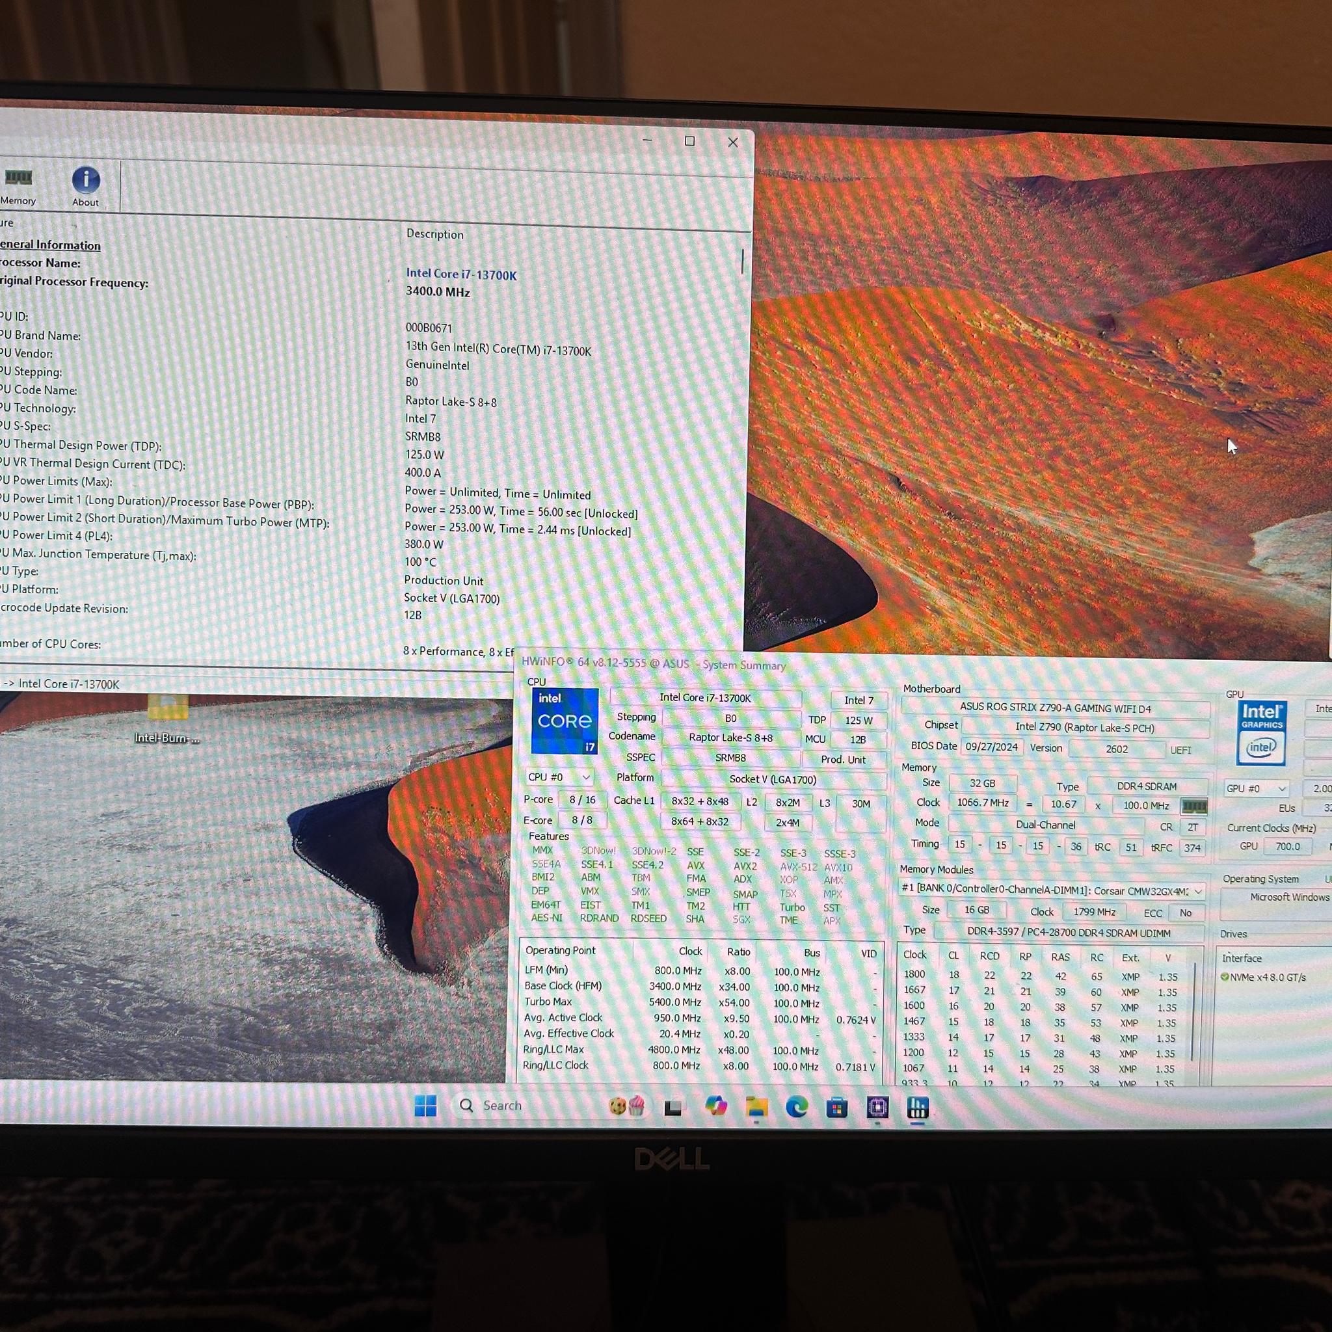Click the memory timings table scrollbar
The image size is (1332, 1332).
tap(1194, 1011)
